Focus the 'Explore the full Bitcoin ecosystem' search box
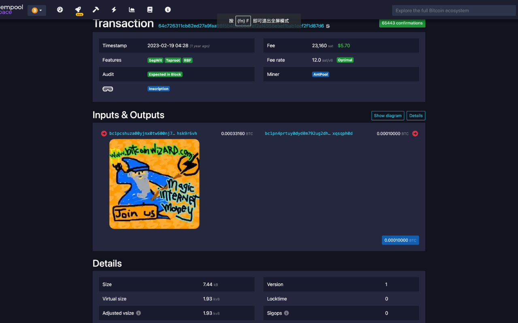The image size is (518, 323). pos(454,10)
